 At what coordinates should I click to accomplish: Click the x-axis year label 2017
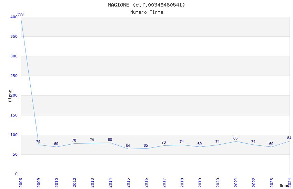click(164, 182)
